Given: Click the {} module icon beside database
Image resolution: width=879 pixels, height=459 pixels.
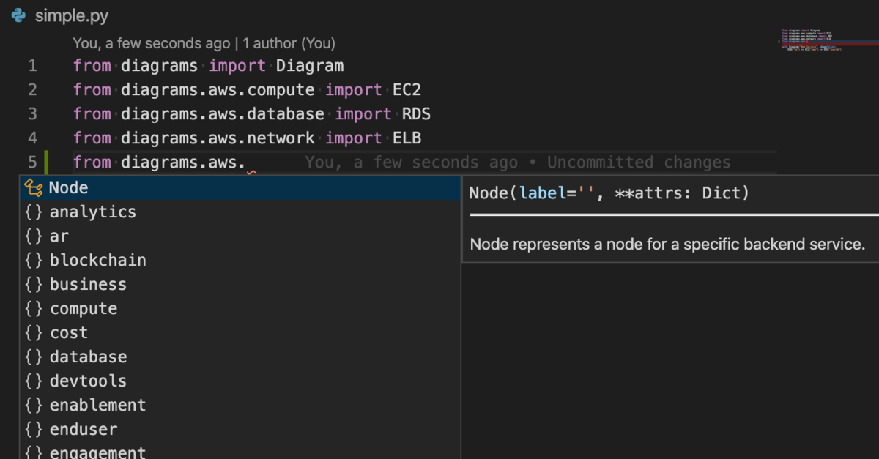Looking at the screenshot, I should tap(34, 357).
